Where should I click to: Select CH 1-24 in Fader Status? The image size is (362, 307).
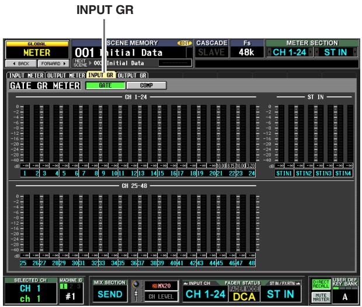[206, 294]
